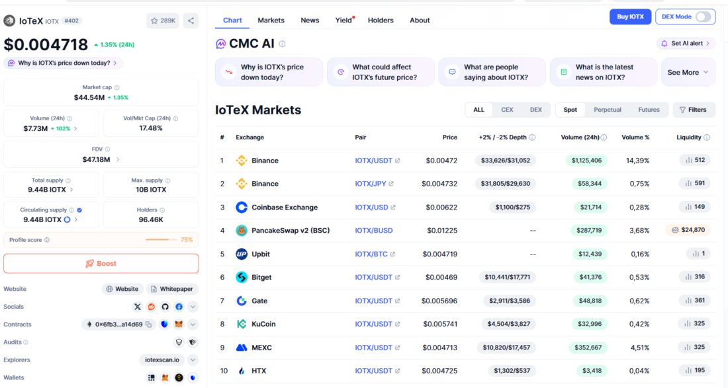
Task: Open the GitHub social icon
Action: [165, 307]
